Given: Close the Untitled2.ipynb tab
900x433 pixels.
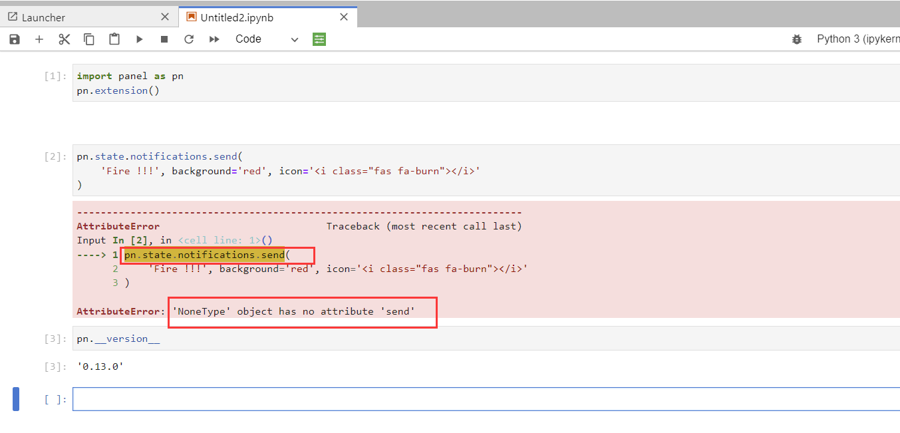Looking at the screenshot, I should click(344, 17).
